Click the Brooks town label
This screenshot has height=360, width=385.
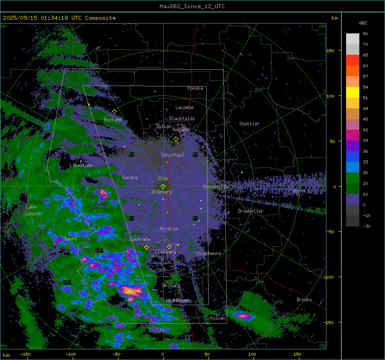(304, 300)
